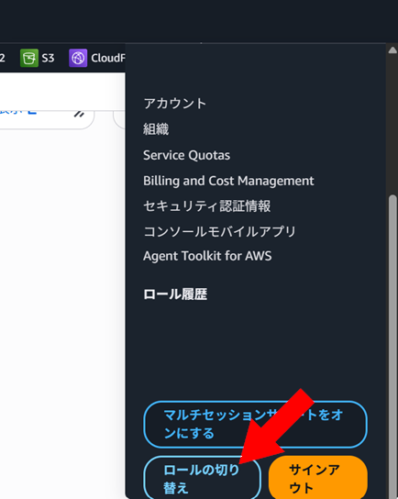Image resolution: width=398 pixels, height=499 pixels.
Task: Turn on multi-session support with マルチセッション button
Action: (x=256, y=425)
